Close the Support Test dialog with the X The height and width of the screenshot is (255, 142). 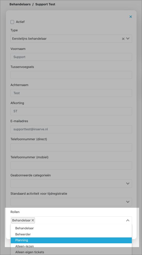coord(131,17)
